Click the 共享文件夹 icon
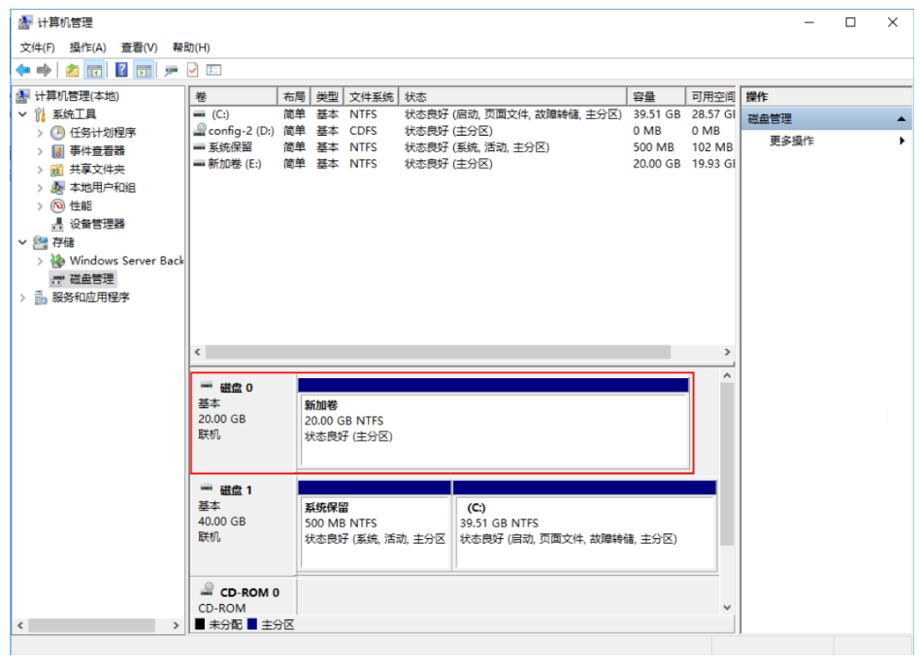This screenshot has height=663, width=920. tap(57, 170)
